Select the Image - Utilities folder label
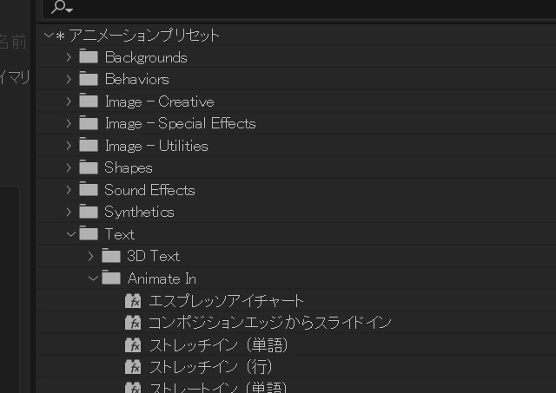Image resolution: width=556 pixels, height=393 pixels. [x=156, y=146]
